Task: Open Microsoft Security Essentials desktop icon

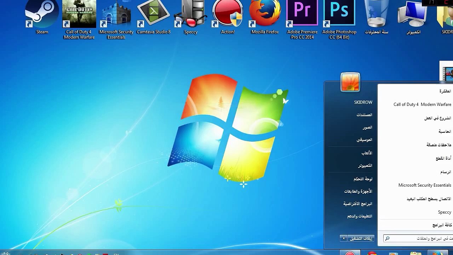Action: [116, 19]
